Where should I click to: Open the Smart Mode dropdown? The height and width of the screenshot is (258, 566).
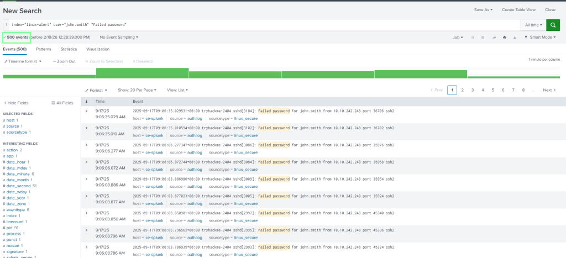pos(542,38)
